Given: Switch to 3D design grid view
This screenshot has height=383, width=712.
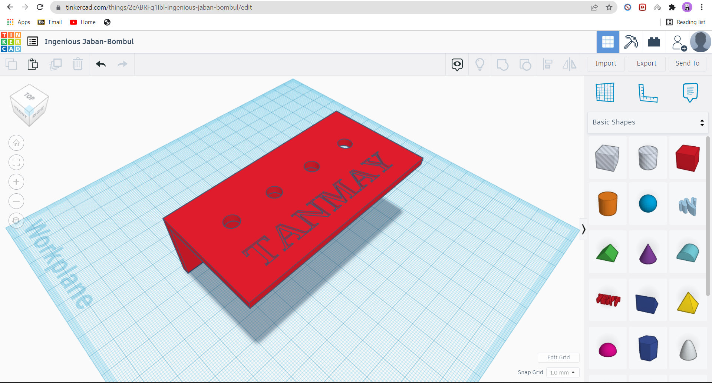Looking at the screenshot, I should [608, 42].
